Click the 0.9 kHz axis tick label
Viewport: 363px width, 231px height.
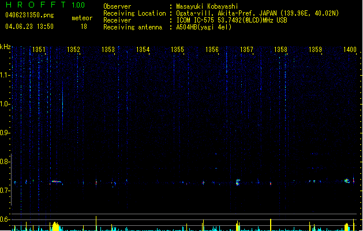pyautogui.click(x=5, y=133)
